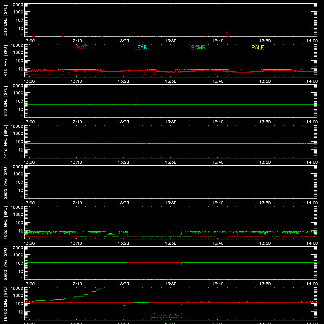This screenshot has width=324, height=324.
Task: Click 14:00 under the 410 MHz plot
Action: [x=312, y=81]
